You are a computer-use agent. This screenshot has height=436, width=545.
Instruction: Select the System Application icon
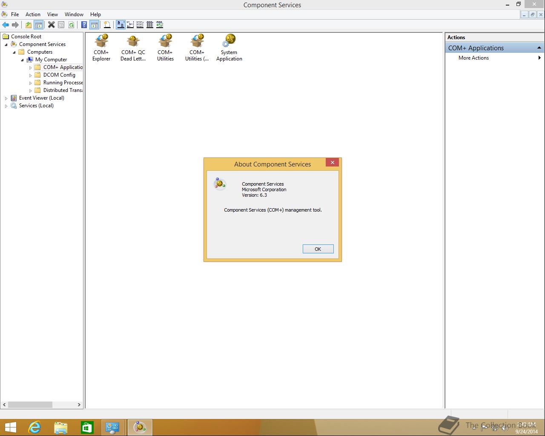[229, 48]
